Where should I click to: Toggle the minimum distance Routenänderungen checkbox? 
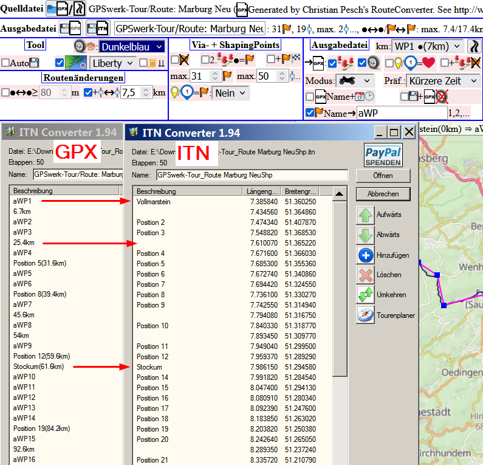point(5,92)
